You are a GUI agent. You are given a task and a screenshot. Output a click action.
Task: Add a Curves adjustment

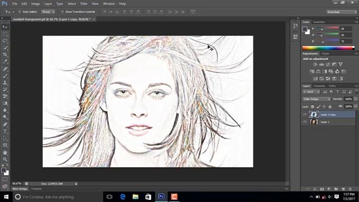[328, 65]
